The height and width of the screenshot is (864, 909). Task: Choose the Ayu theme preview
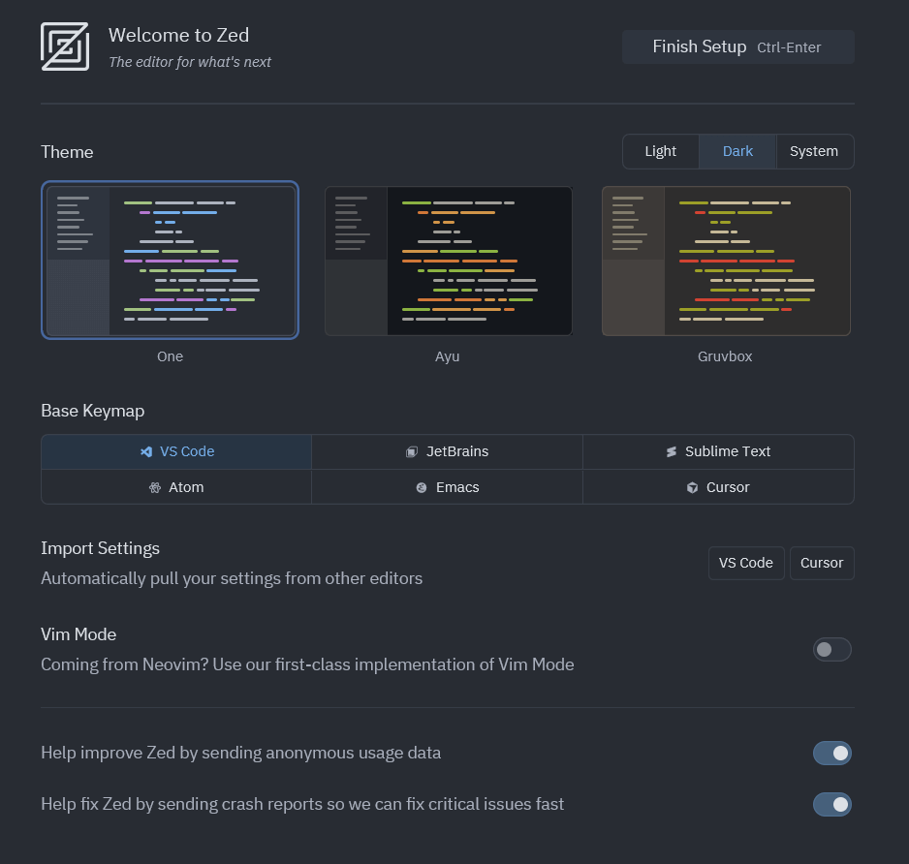(448, 261)
